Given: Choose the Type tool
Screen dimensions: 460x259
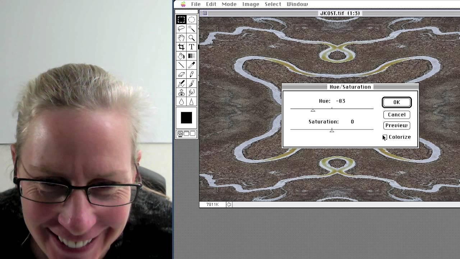Looking at the screenshot, I should pyautogui.click(x=192, y=47).
